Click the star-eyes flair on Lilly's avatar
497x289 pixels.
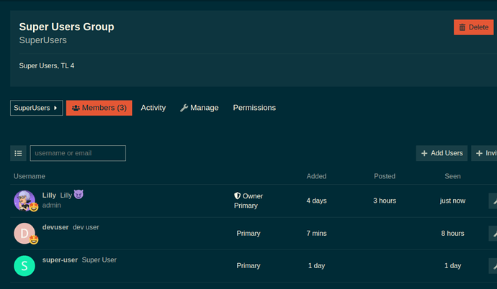click(34, 207)
